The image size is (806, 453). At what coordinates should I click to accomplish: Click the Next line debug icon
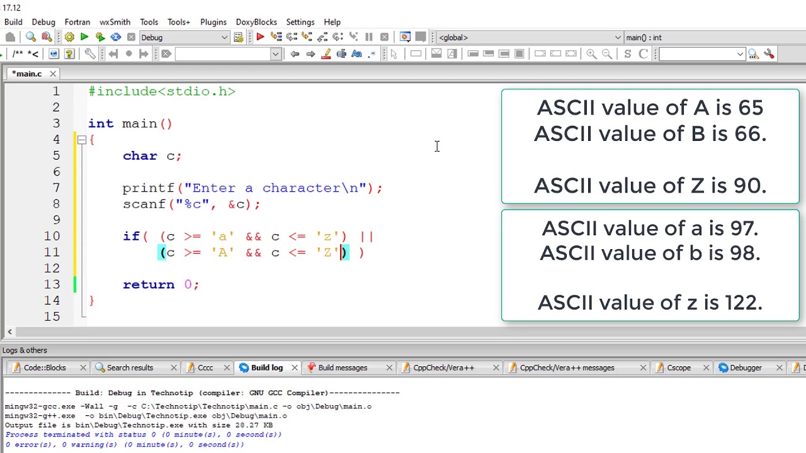[292, 37]
